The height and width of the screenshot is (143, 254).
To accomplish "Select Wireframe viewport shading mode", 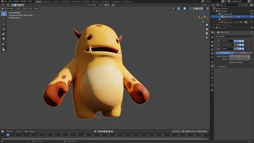I will pyautogui.click(x=194, y=9).
